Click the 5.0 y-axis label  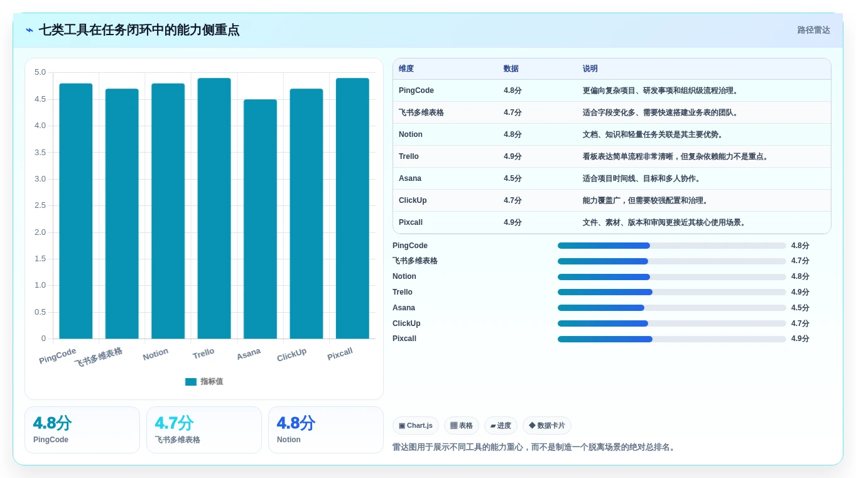40,72
